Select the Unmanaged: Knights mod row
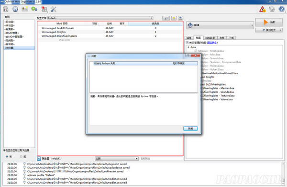Screen dimensions: 287x187 (x=110, y=32)
